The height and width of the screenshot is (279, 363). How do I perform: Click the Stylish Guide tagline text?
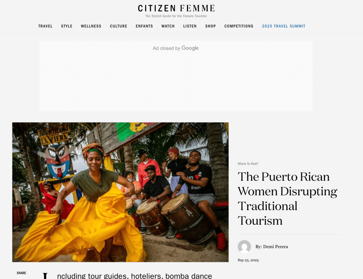coord(176,16)
